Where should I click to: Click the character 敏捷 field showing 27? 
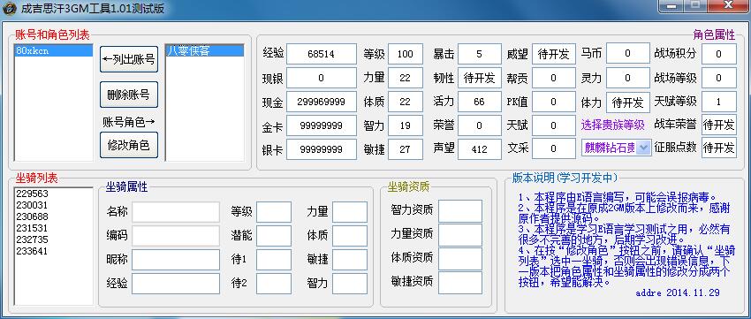tap(406, 149)
